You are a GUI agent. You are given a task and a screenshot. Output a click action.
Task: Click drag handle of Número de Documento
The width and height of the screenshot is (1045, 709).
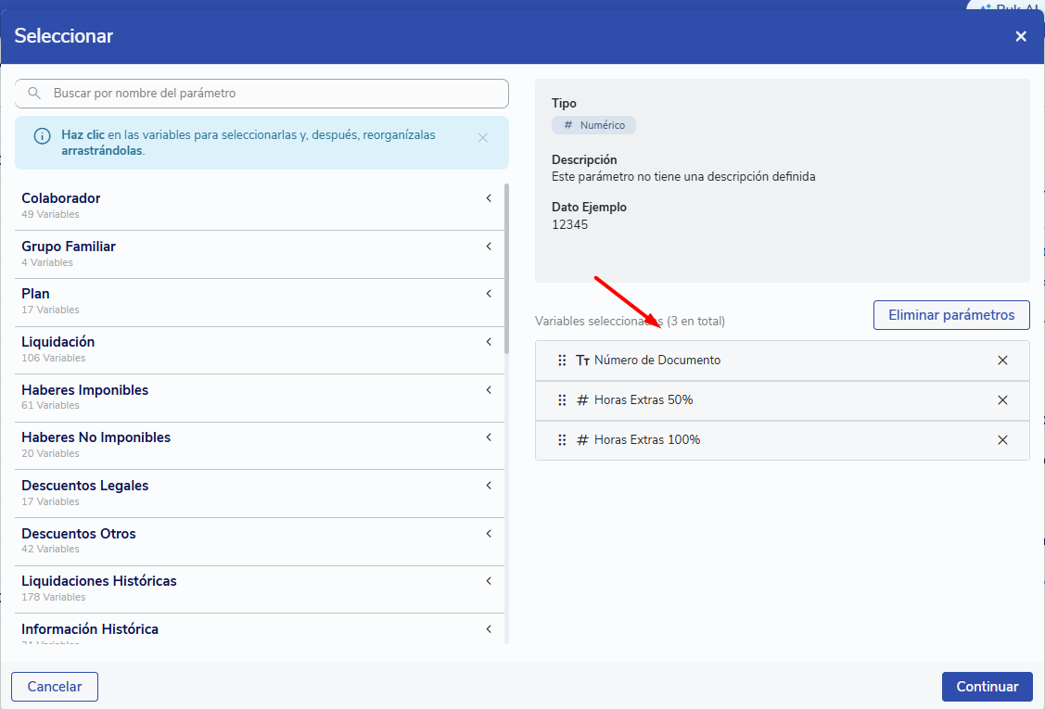pyautogui.click(x=562, y=361)
